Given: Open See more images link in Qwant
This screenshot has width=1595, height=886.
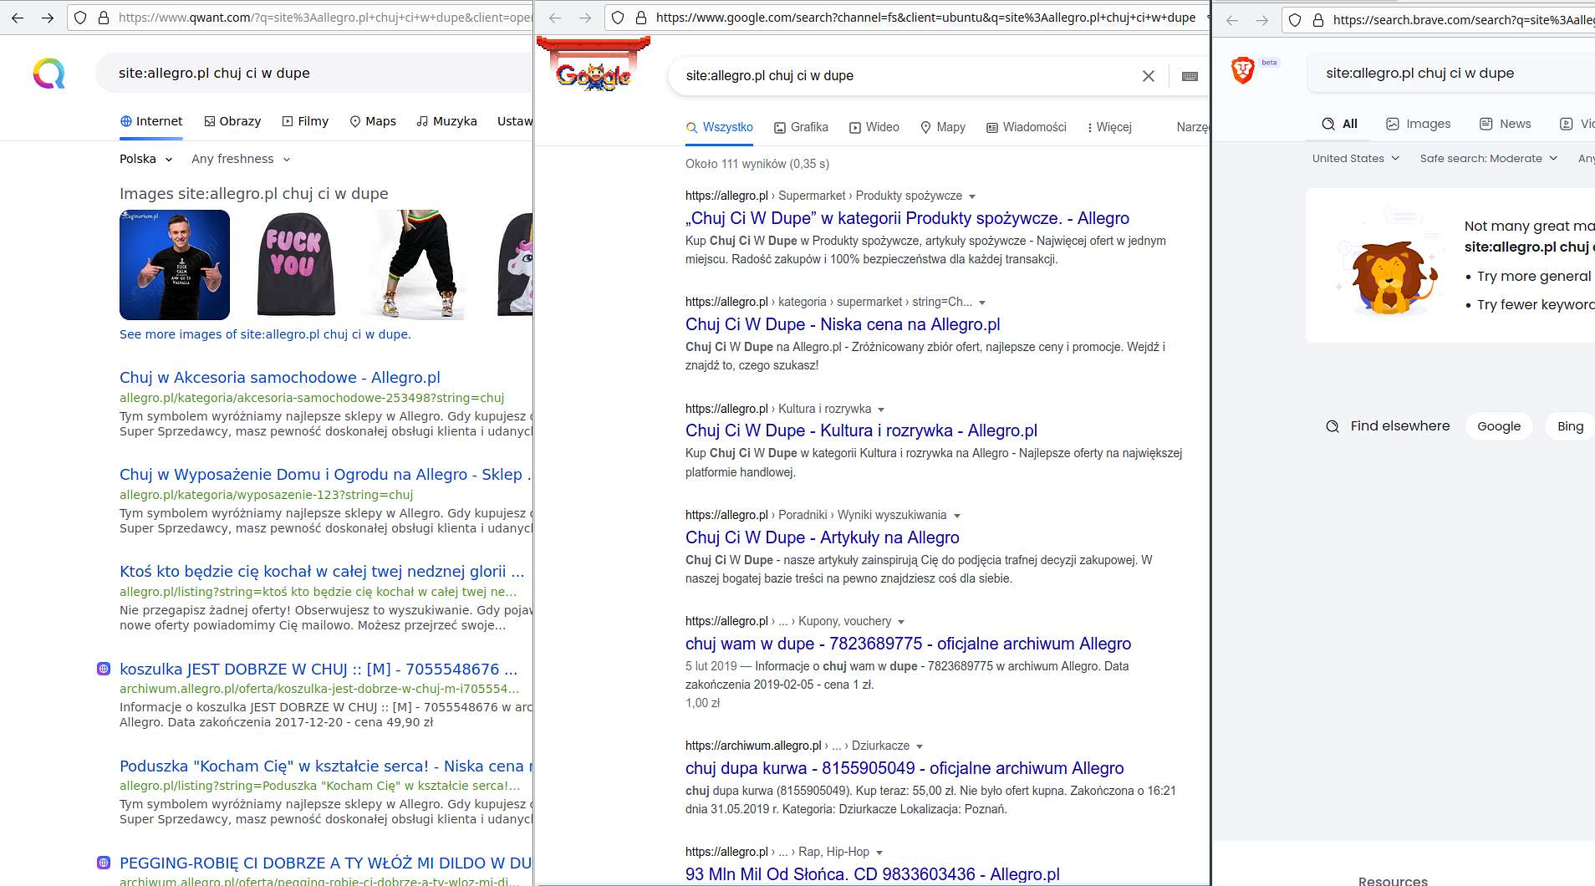Looking at the screenshot, I should 265,334.
